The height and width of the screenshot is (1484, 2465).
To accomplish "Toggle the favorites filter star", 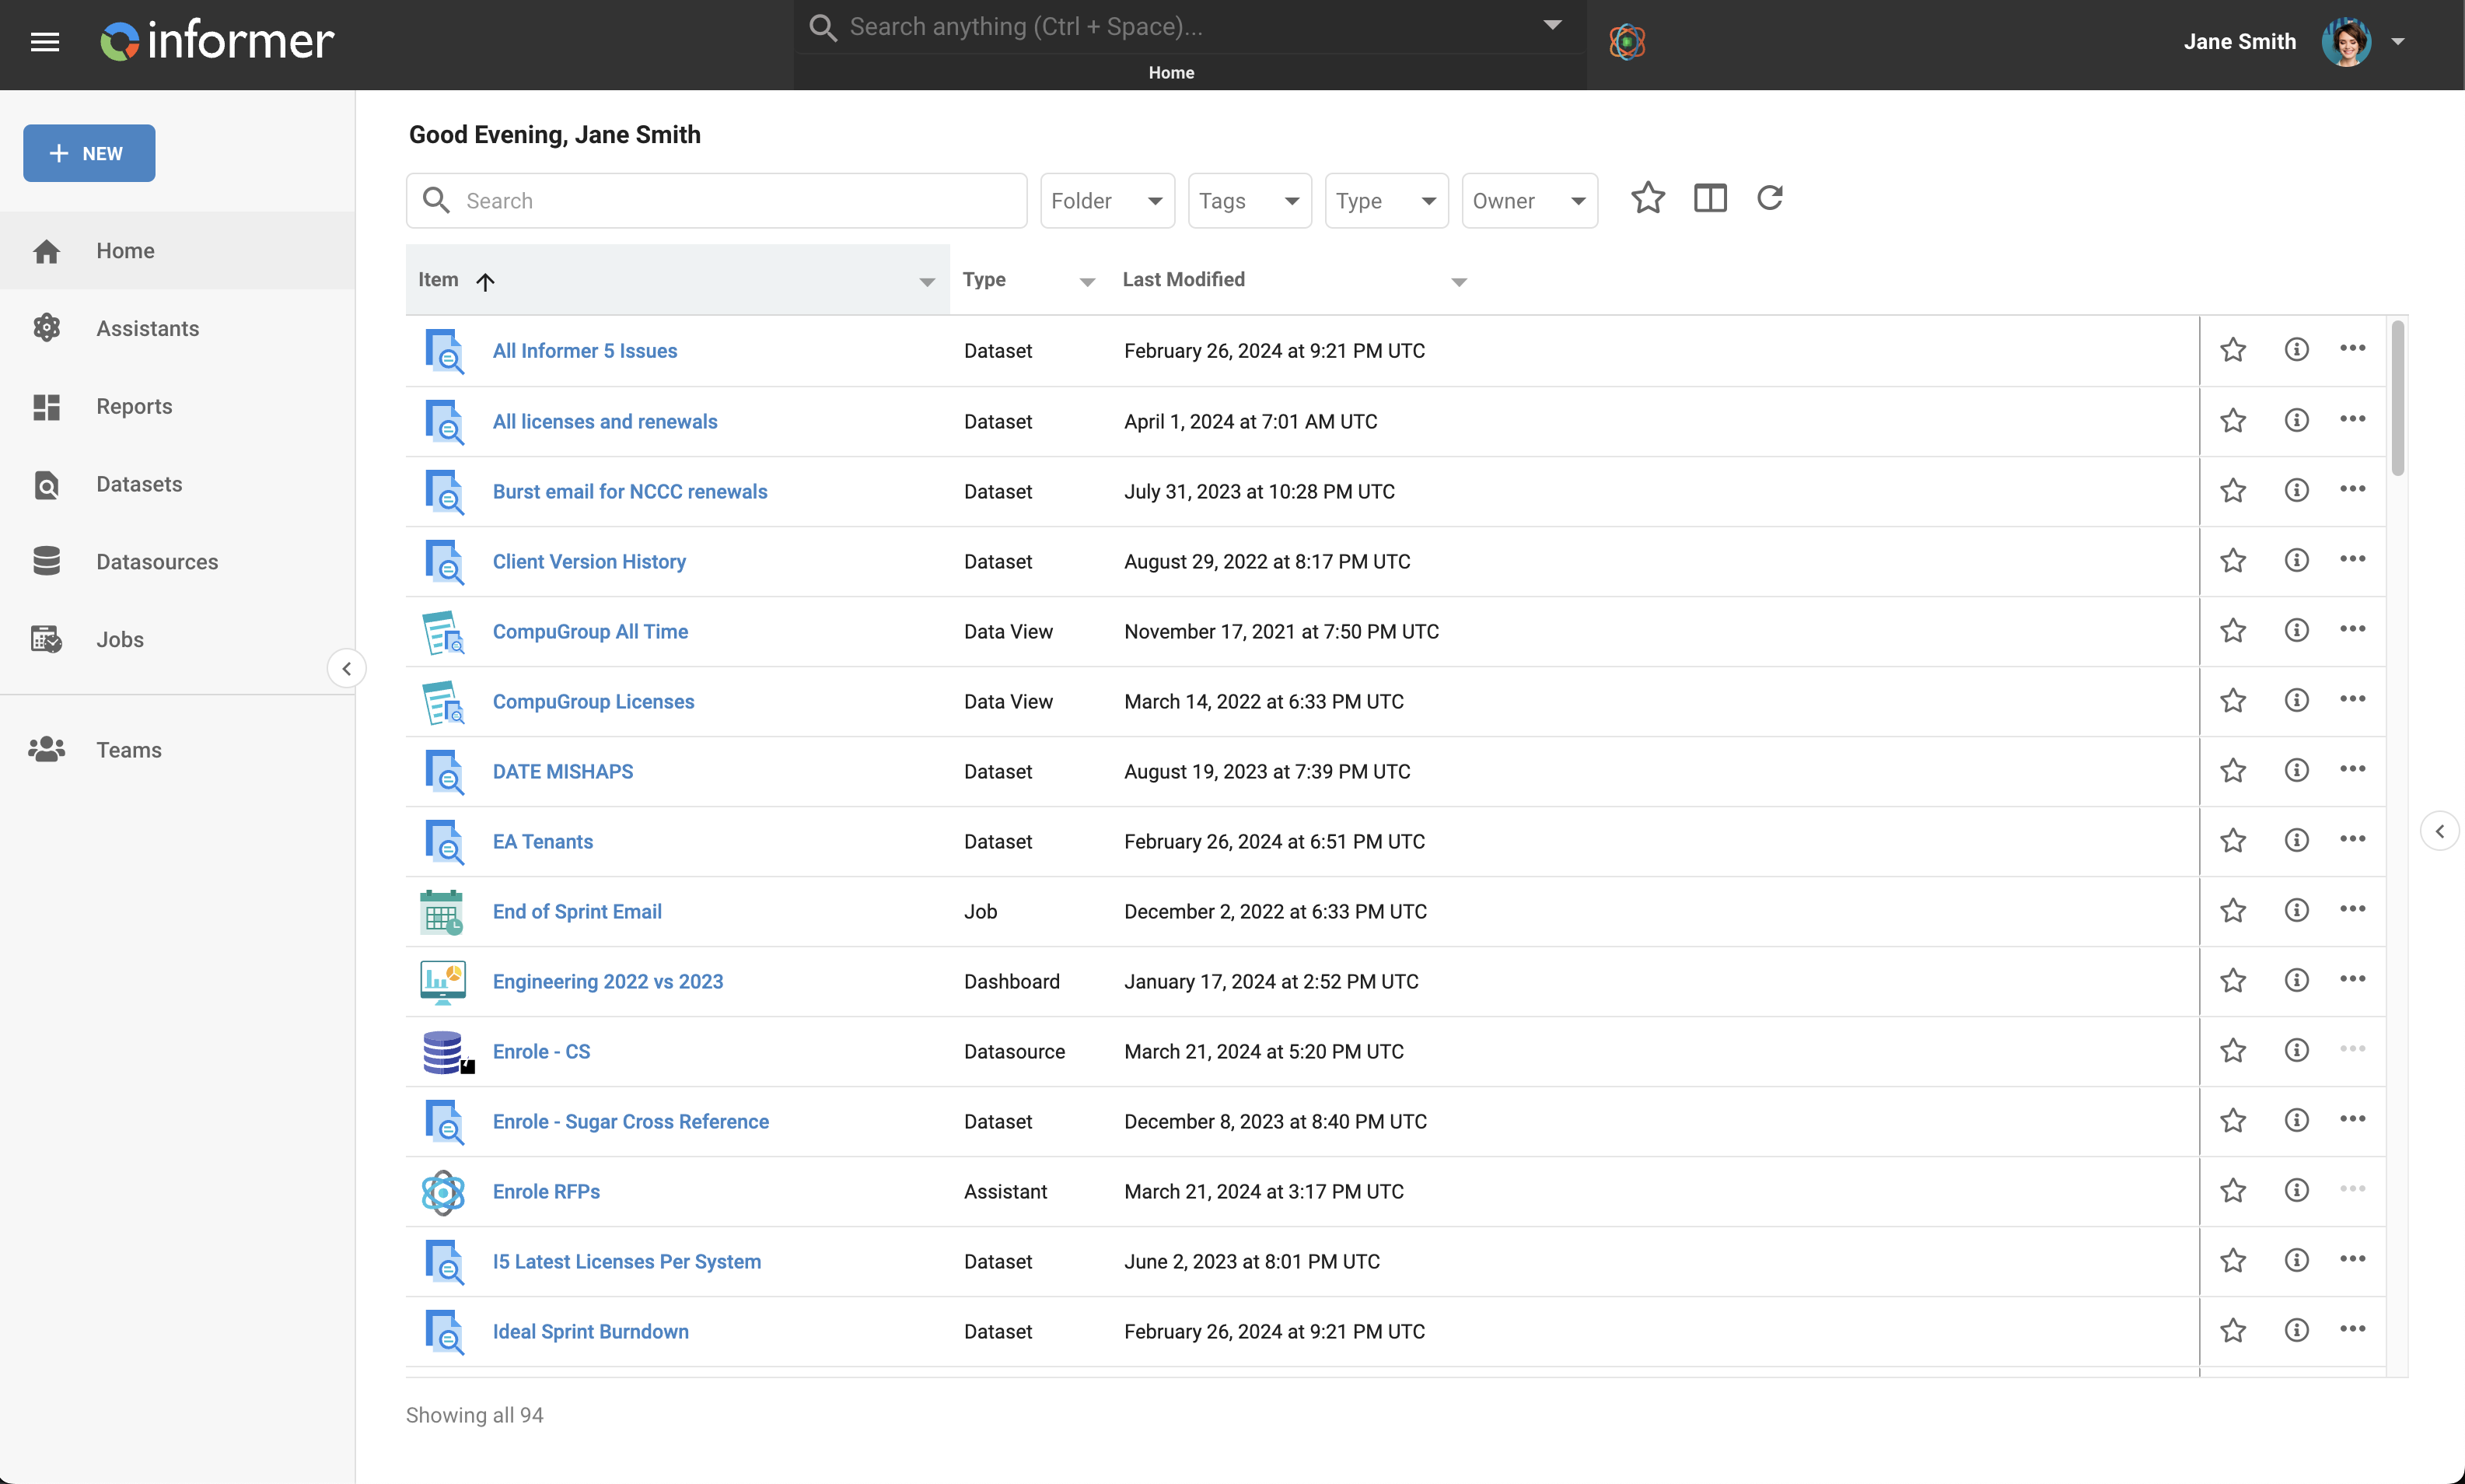I will [1647, 198].
